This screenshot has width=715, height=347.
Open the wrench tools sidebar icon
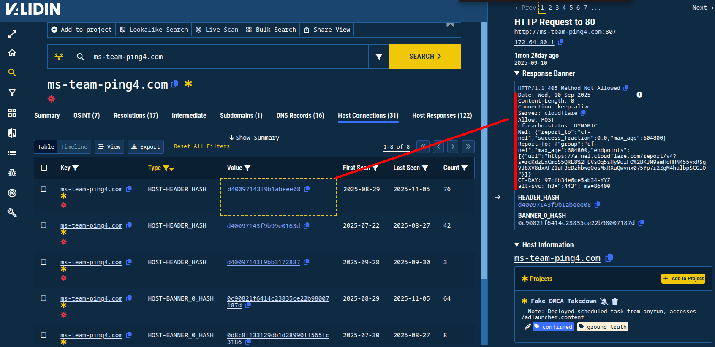click(12, 213)
